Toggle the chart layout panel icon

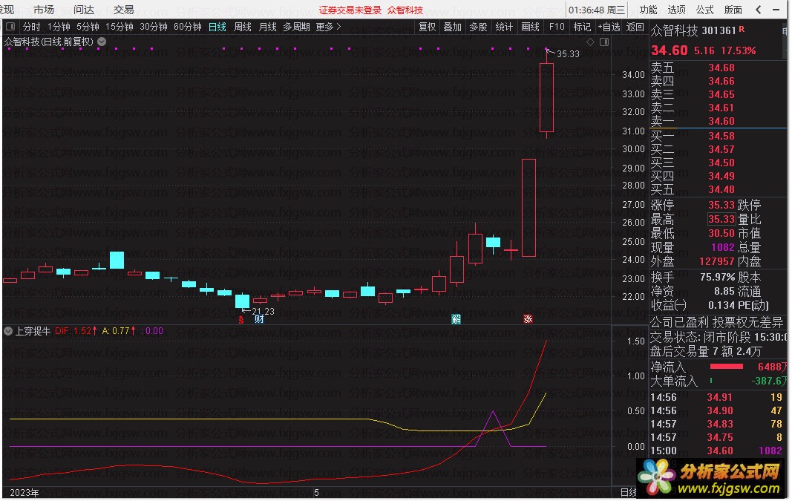(603, 42)
